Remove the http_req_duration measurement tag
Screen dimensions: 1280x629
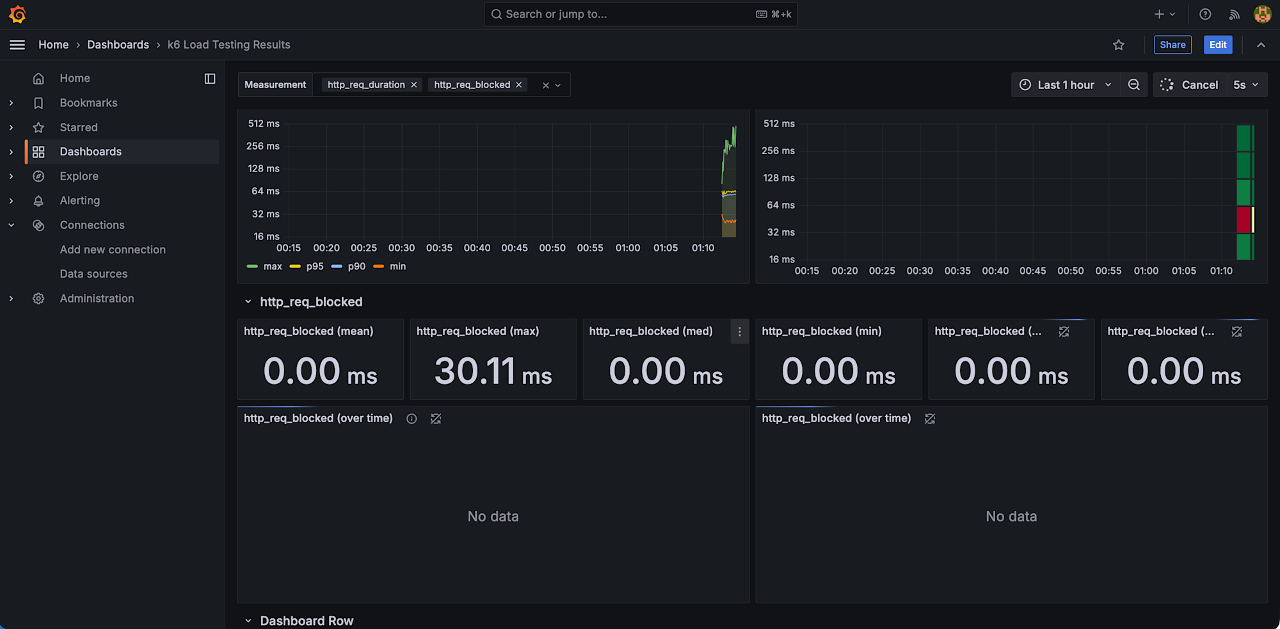click(x=414, y=85)
